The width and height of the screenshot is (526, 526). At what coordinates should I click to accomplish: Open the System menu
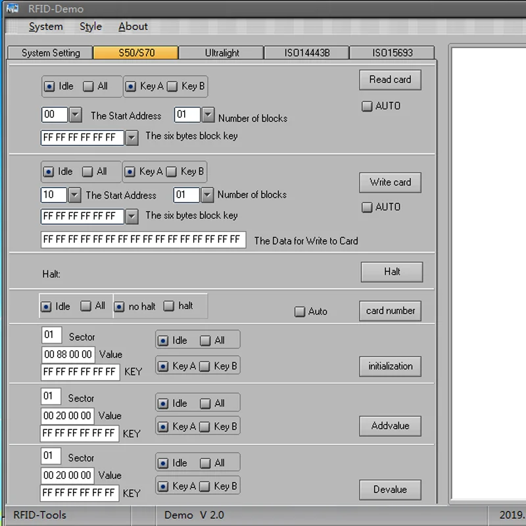pos(45,26)
